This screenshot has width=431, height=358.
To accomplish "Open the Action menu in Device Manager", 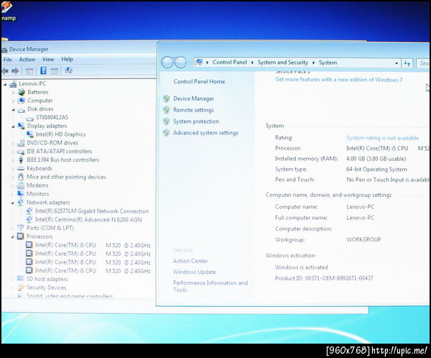I will (x=27, y=60).
